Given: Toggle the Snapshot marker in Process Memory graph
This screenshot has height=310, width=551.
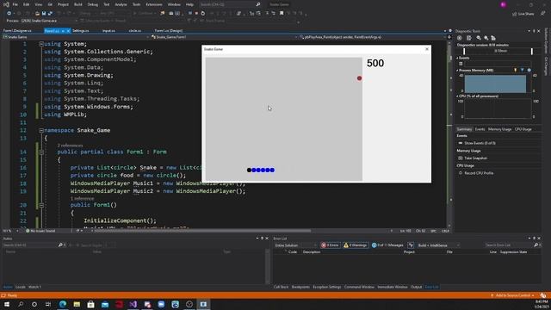Looking at the screenshot, I should point(523,71).
